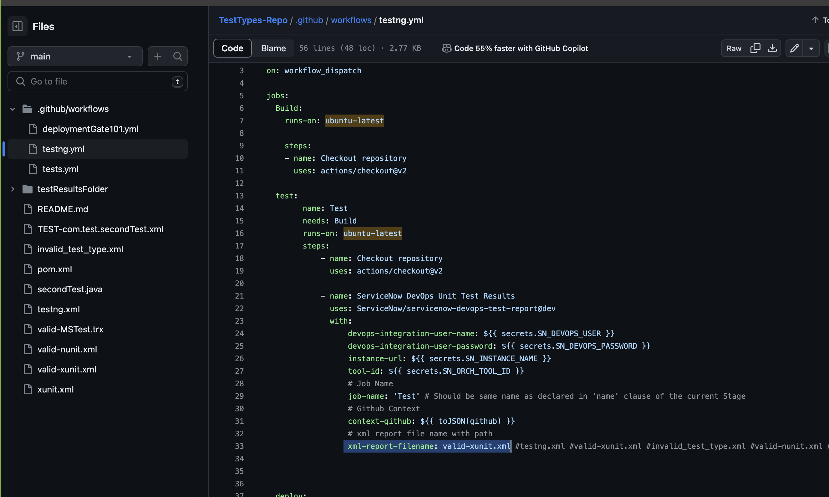Click magnifier icon in Go to file
Screen dimensions: 829x497
21,81
